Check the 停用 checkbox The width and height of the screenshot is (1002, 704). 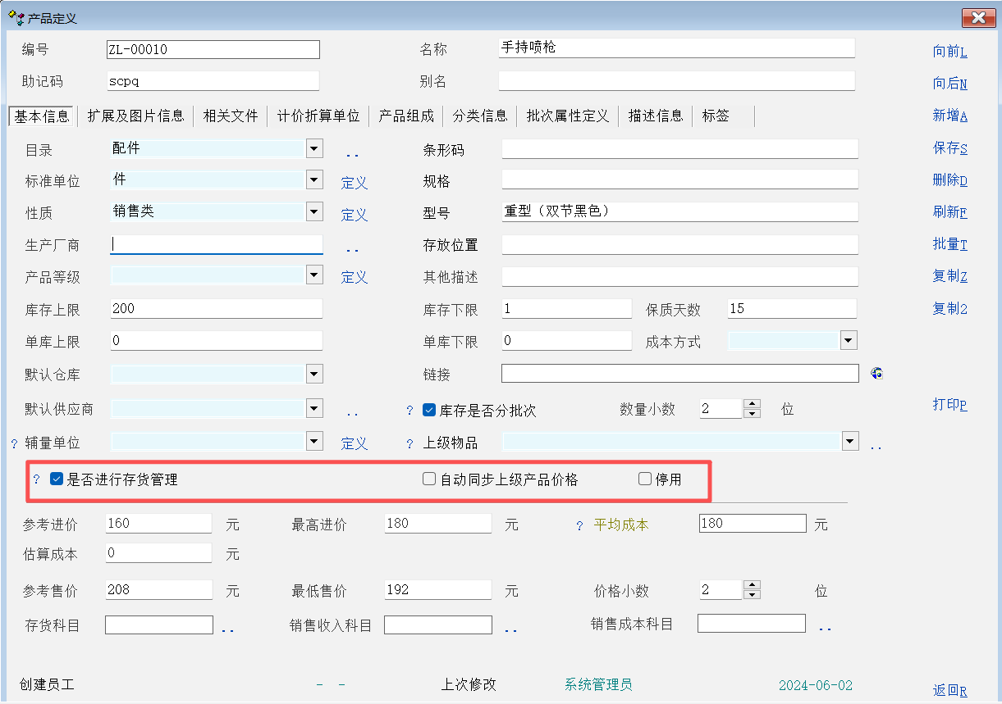(x=645, y=479)
